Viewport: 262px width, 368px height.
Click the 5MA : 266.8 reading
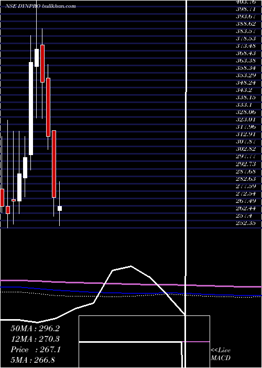coord(32,360)
